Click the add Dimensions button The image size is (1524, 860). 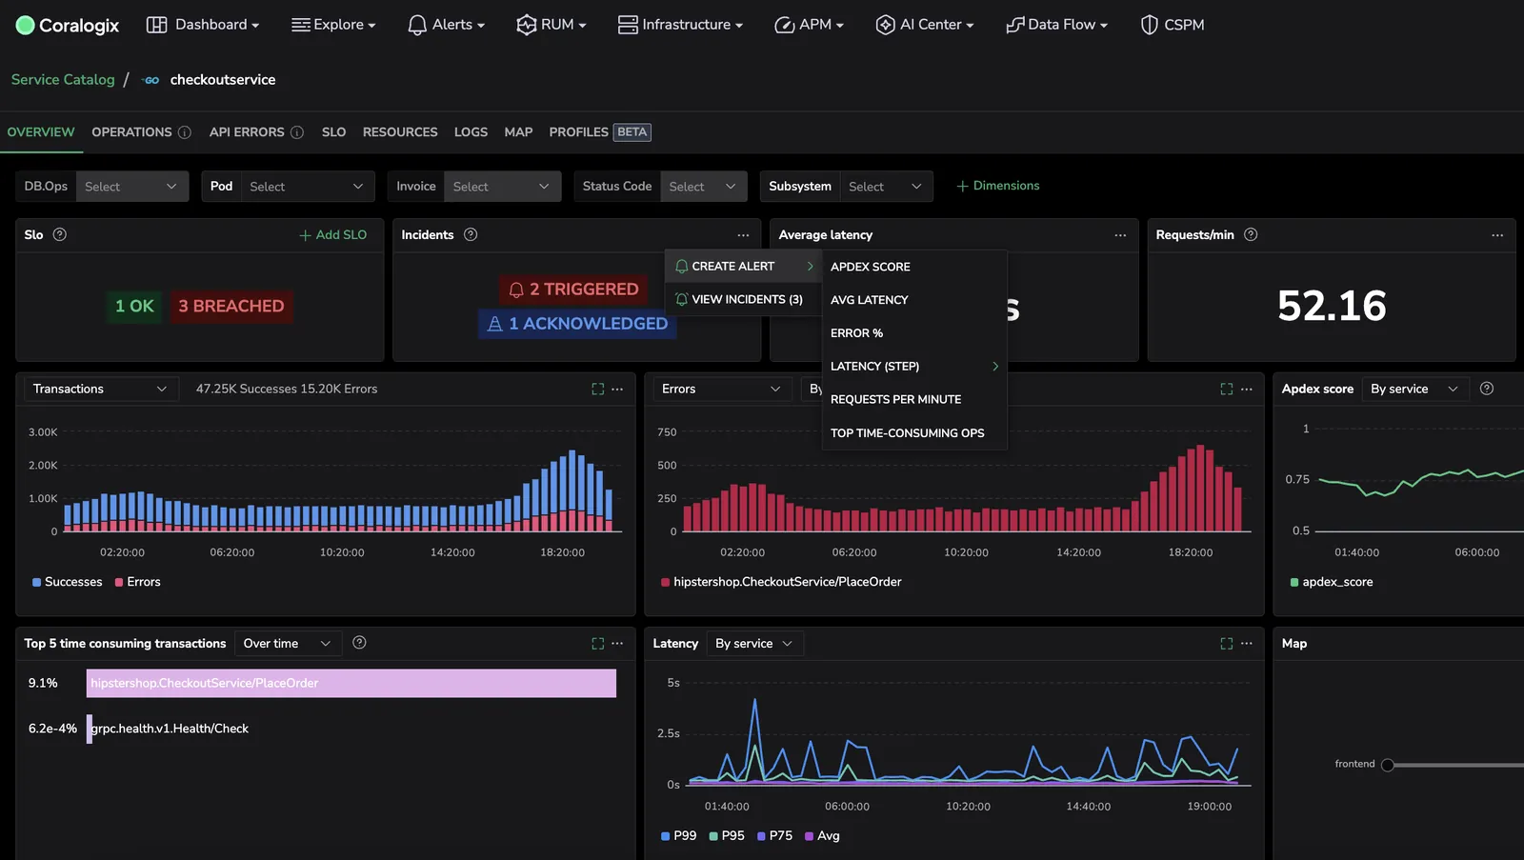coord(997,186)
